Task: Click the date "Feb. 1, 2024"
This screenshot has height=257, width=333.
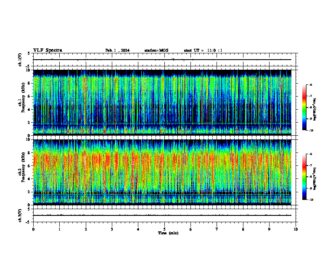Action: click(117, 50)
